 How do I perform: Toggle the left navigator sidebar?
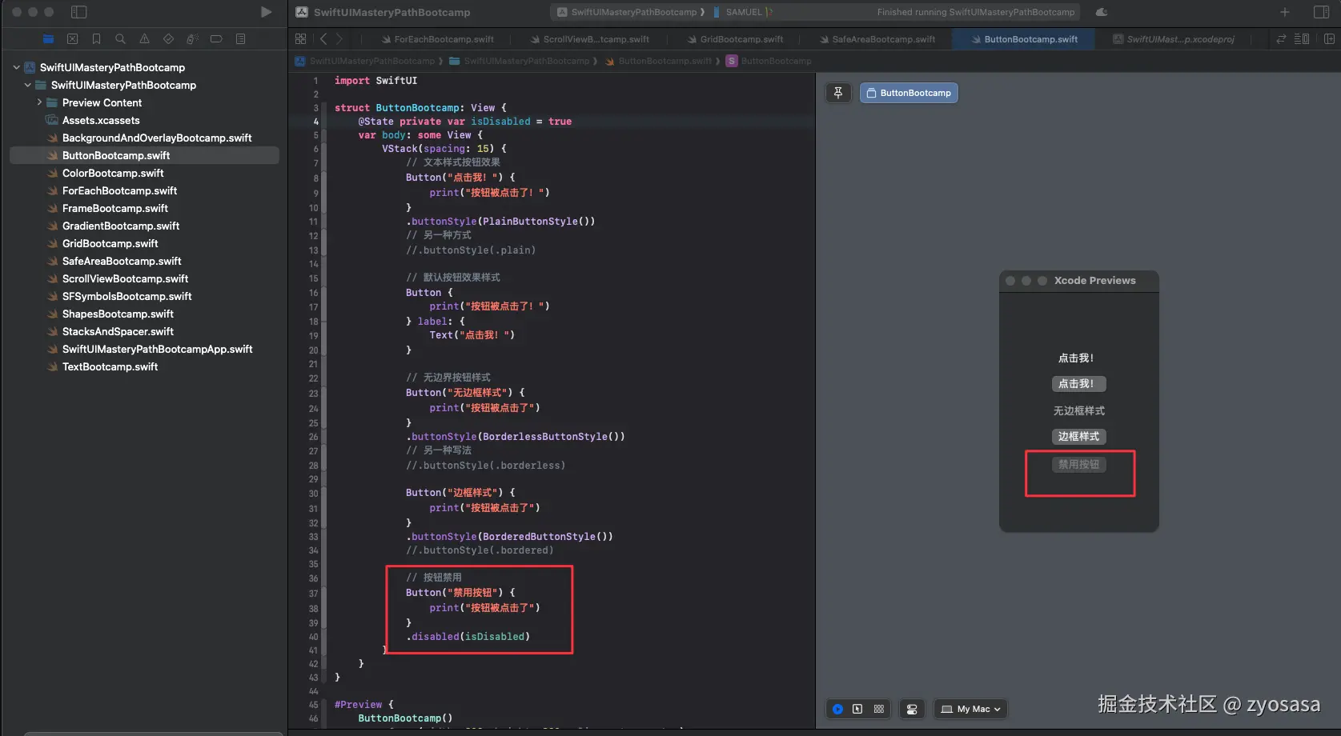(78, 12)
